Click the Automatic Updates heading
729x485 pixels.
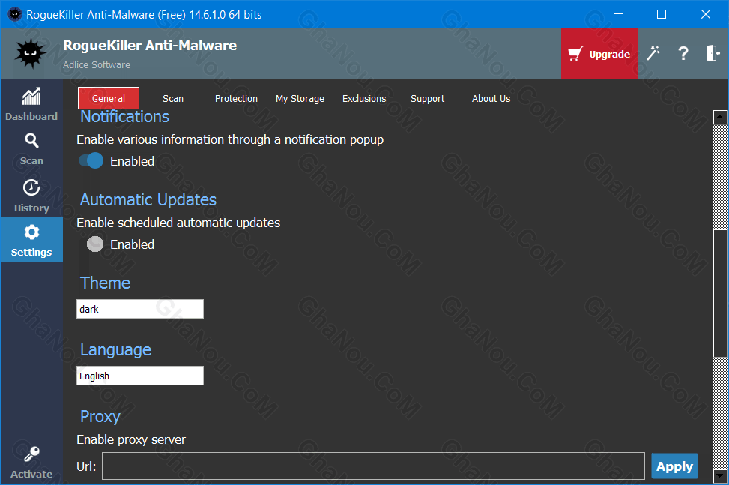pyautogui.click(x=148, y=200)
